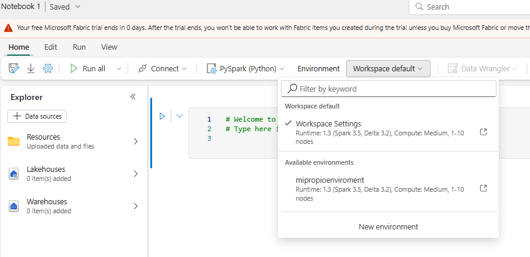
Task: Open the PySpark (Python) language dropdown
Action: click(282, 69)
